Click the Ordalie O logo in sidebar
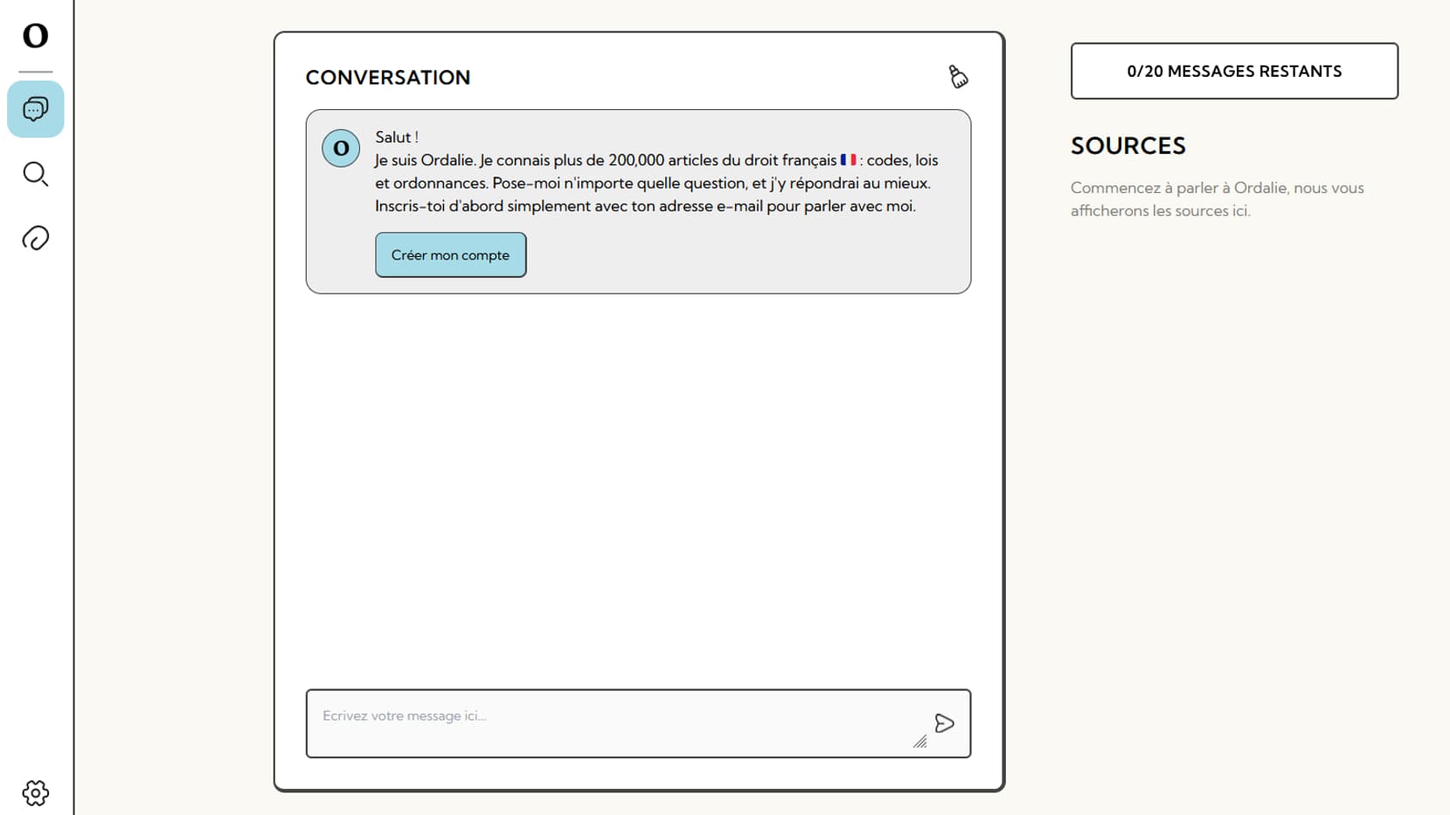The width and height of the screenshot is (1450, 815). [x=35, y=36]
